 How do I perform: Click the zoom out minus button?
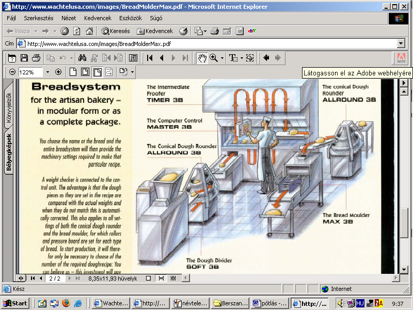(x=12, y=72)
